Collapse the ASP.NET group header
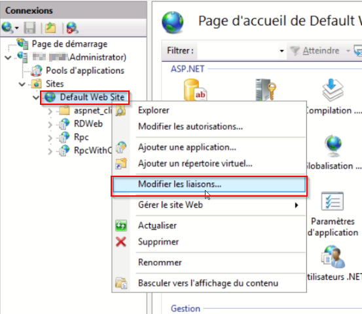This screenshot has height=314, width=362. pos(188,69)
